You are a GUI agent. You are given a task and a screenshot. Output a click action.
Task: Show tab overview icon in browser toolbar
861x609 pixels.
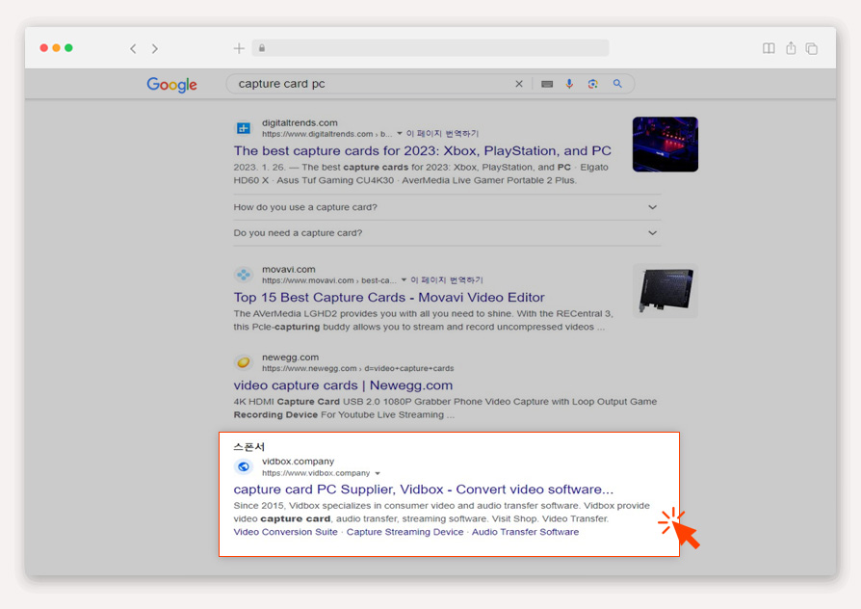click(x=812, y=48)
